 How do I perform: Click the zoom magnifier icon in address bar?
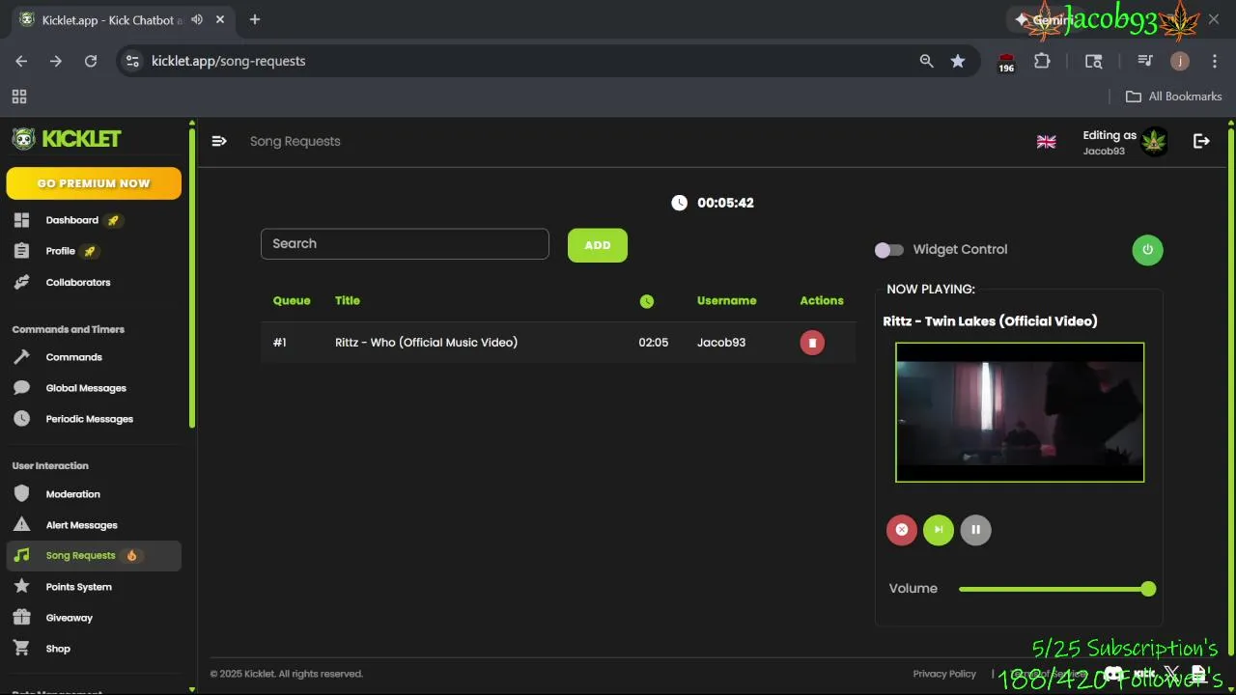click(926, 61)
